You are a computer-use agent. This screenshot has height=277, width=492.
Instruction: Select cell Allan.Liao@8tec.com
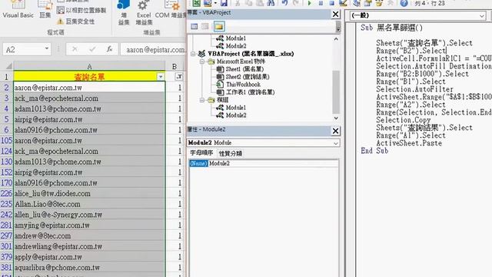(x=89, y=204)
